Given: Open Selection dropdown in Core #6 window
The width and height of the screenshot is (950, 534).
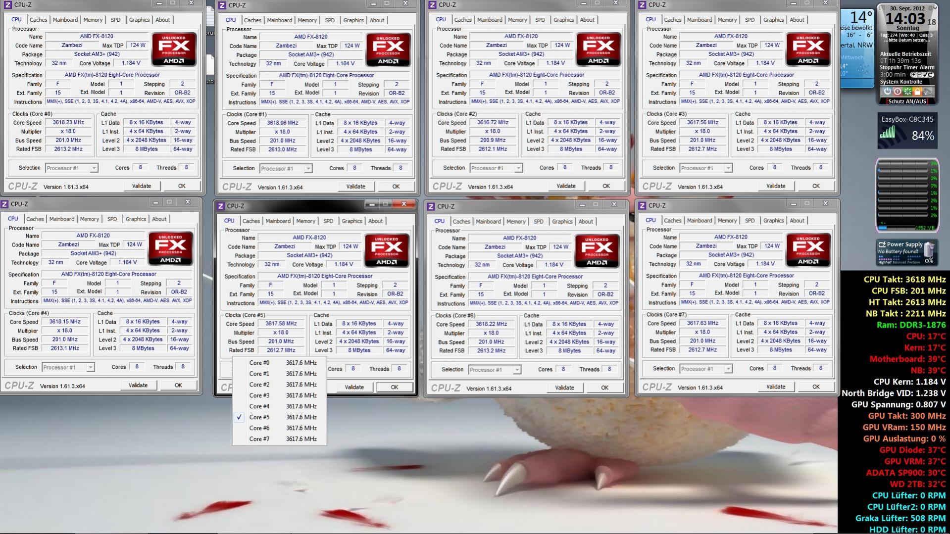Looking at the screenshot, I should pyautogui.click(x=495, y=370).
